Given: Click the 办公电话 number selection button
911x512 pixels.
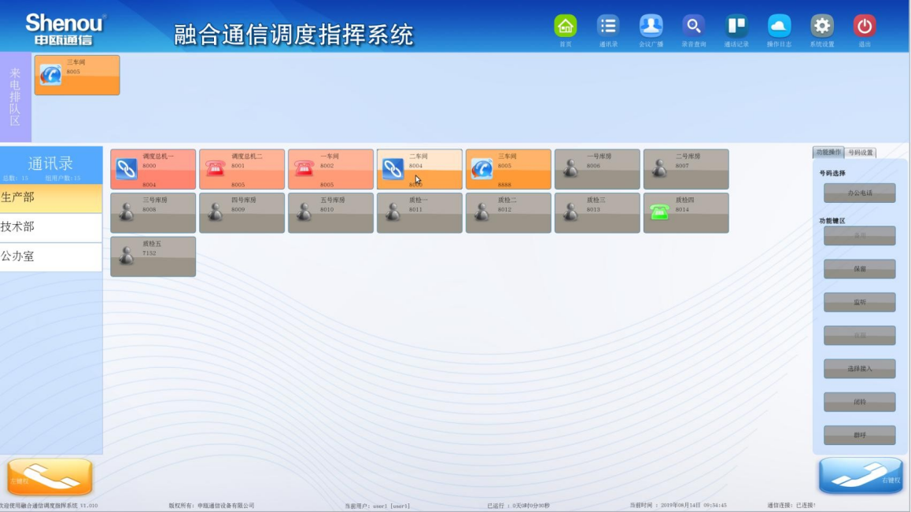Looking at the screenshot, I should point(859,193).
